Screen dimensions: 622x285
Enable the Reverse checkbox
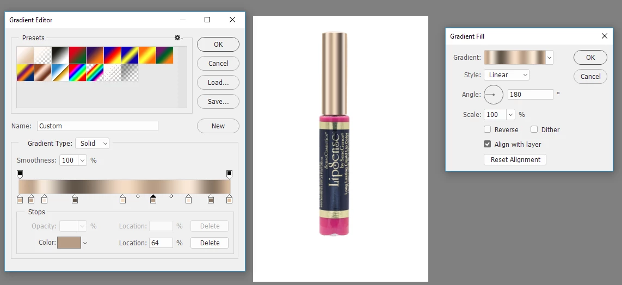[x=488, y=129]
